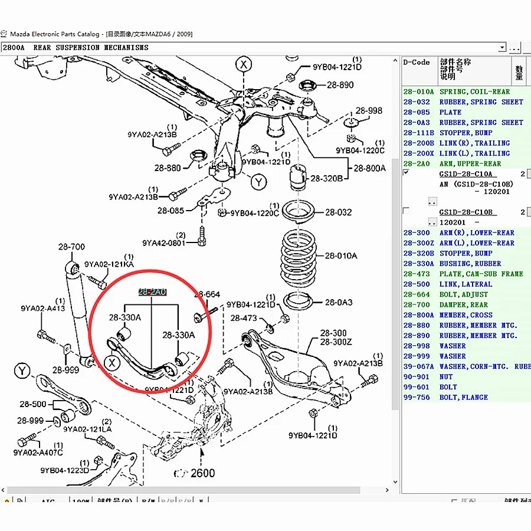Open part number link GS1D-28-C10B
The height and width of the screenshot is (531, 531).
click(x=468, y=212)
